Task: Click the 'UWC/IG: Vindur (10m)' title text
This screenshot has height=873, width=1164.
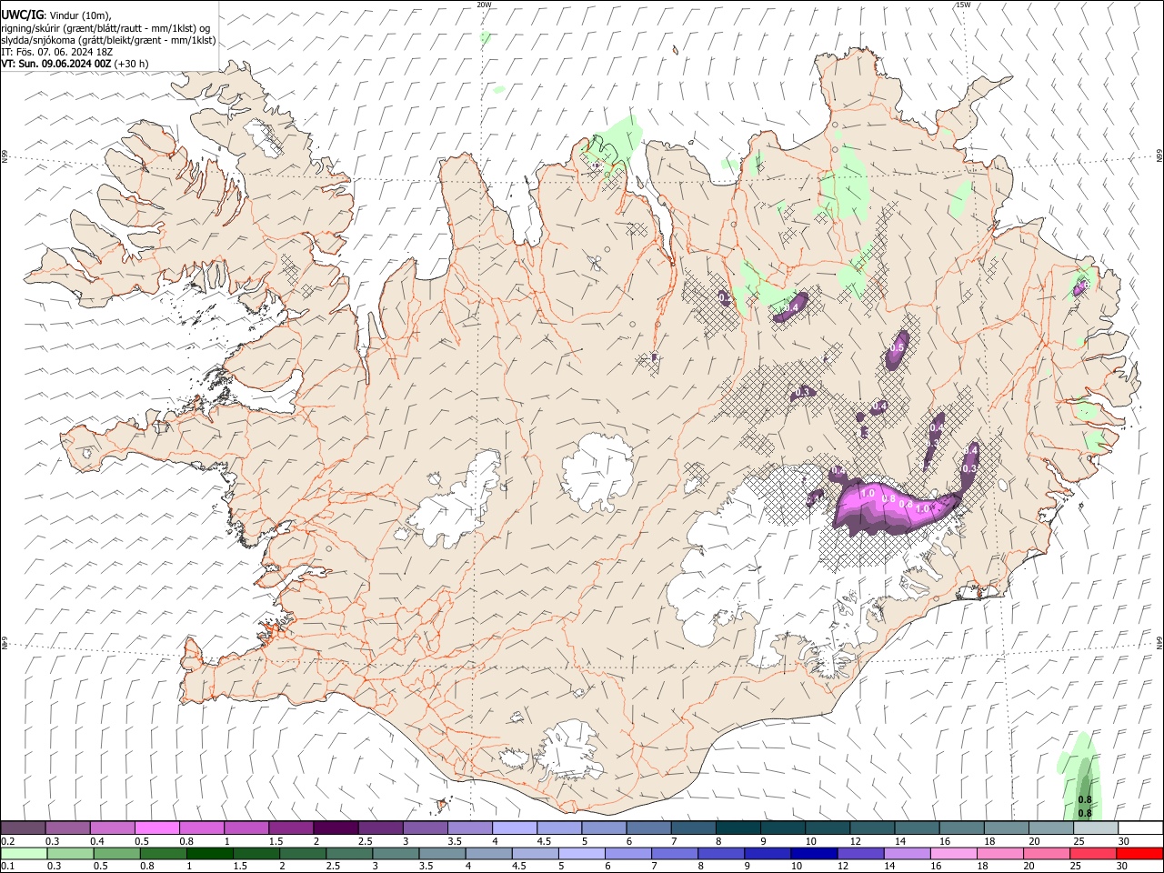Action: click(x=55, y=15)
